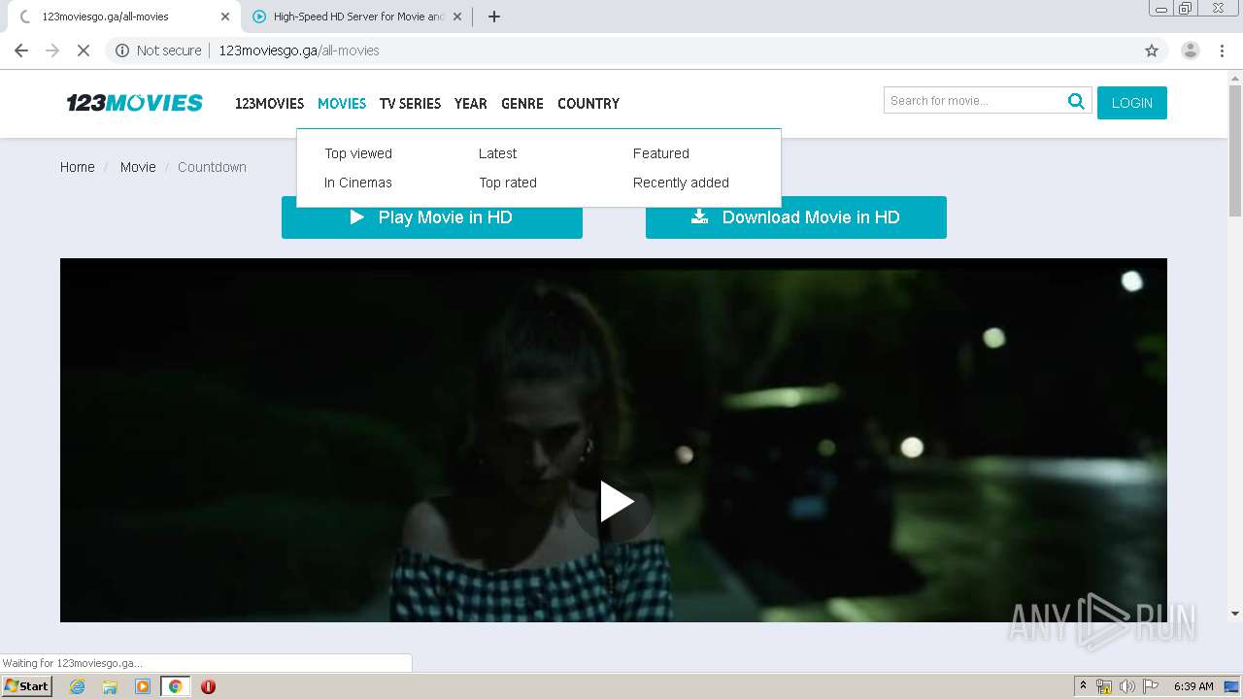Choose Recently added from Movies menu
The height and width of the screenshot is (699, 1243).
coord(681,183)
